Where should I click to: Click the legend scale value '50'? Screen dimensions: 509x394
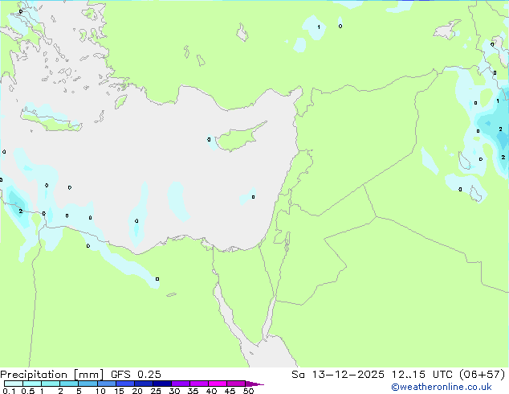(x=248, y=391)
